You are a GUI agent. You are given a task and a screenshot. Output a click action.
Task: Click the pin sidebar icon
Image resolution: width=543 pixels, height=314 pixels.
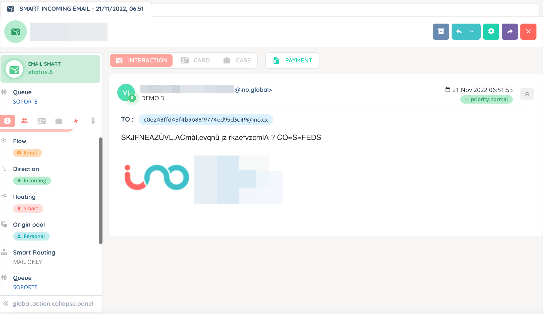tap(93, 121)
